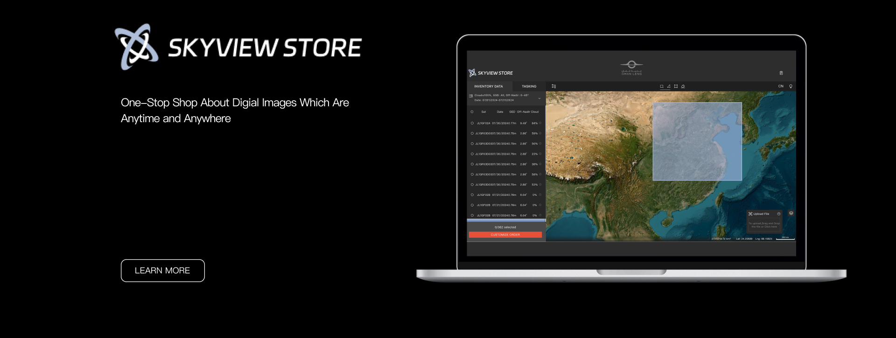
Task: Click the Lng: 88.19824 coordinate readout
Action: click(x=764, y=239)
